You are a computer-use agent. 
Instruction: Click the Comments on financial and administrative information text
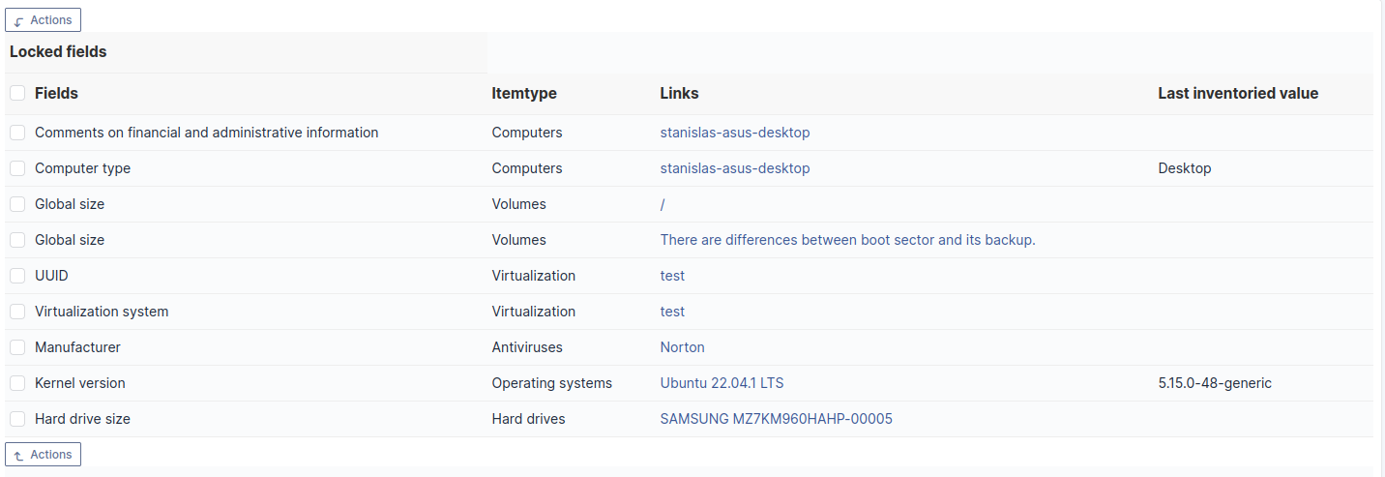[207, 133]
